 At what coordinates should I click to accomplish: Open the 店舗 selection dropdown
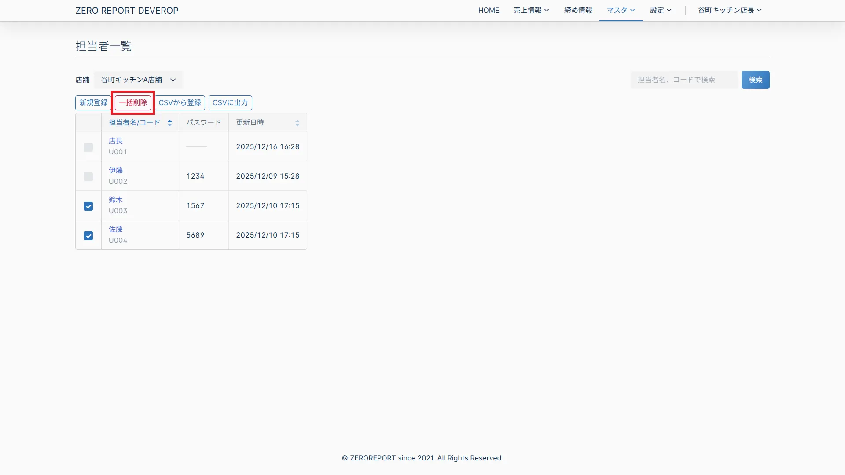tap(138, 80)
